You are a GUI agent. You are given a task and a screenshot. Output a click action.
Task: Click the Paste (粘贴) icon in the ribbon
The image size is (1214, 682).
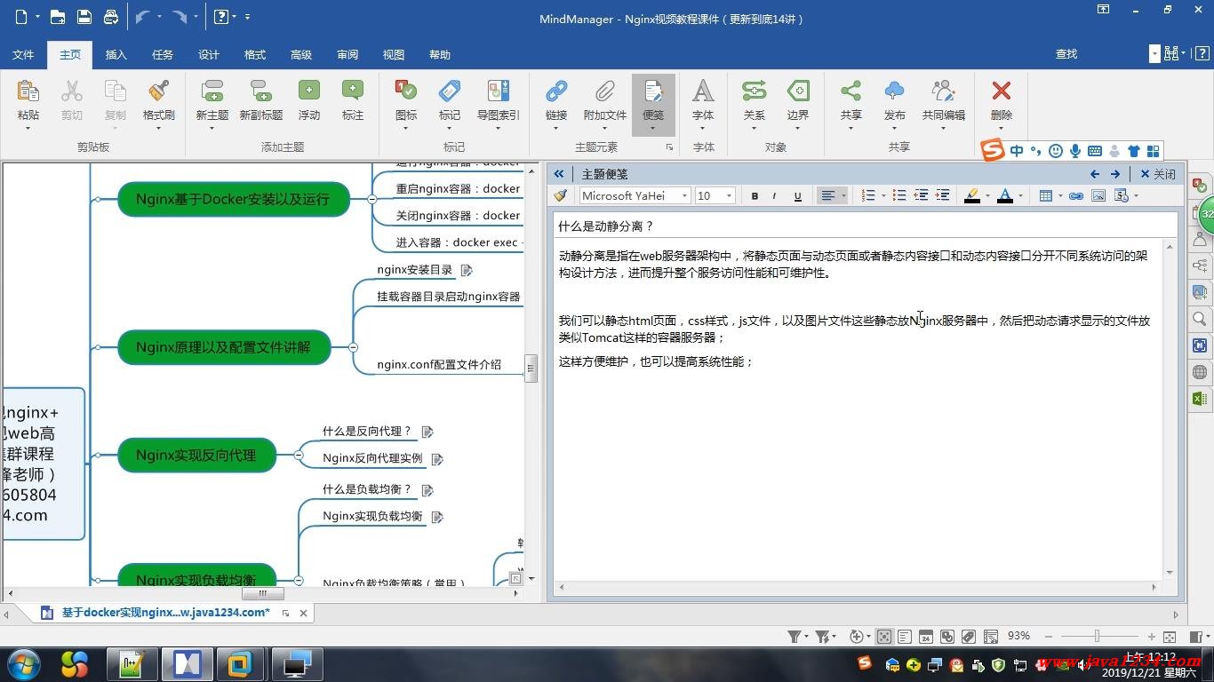pos(28,91)
